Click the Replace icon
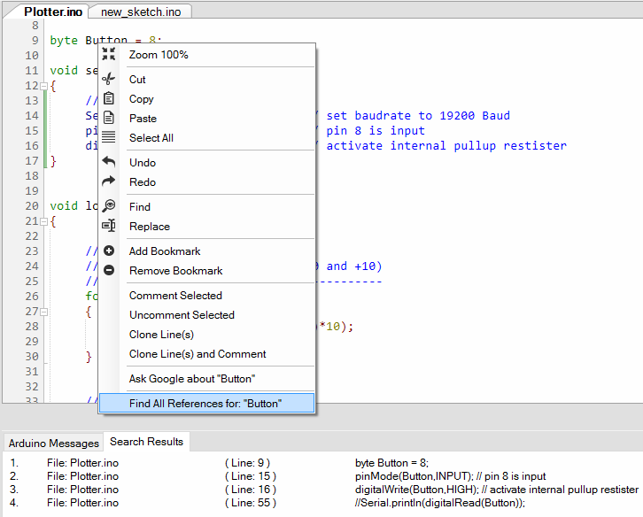The image size is (643, 517). pos(109,226)
